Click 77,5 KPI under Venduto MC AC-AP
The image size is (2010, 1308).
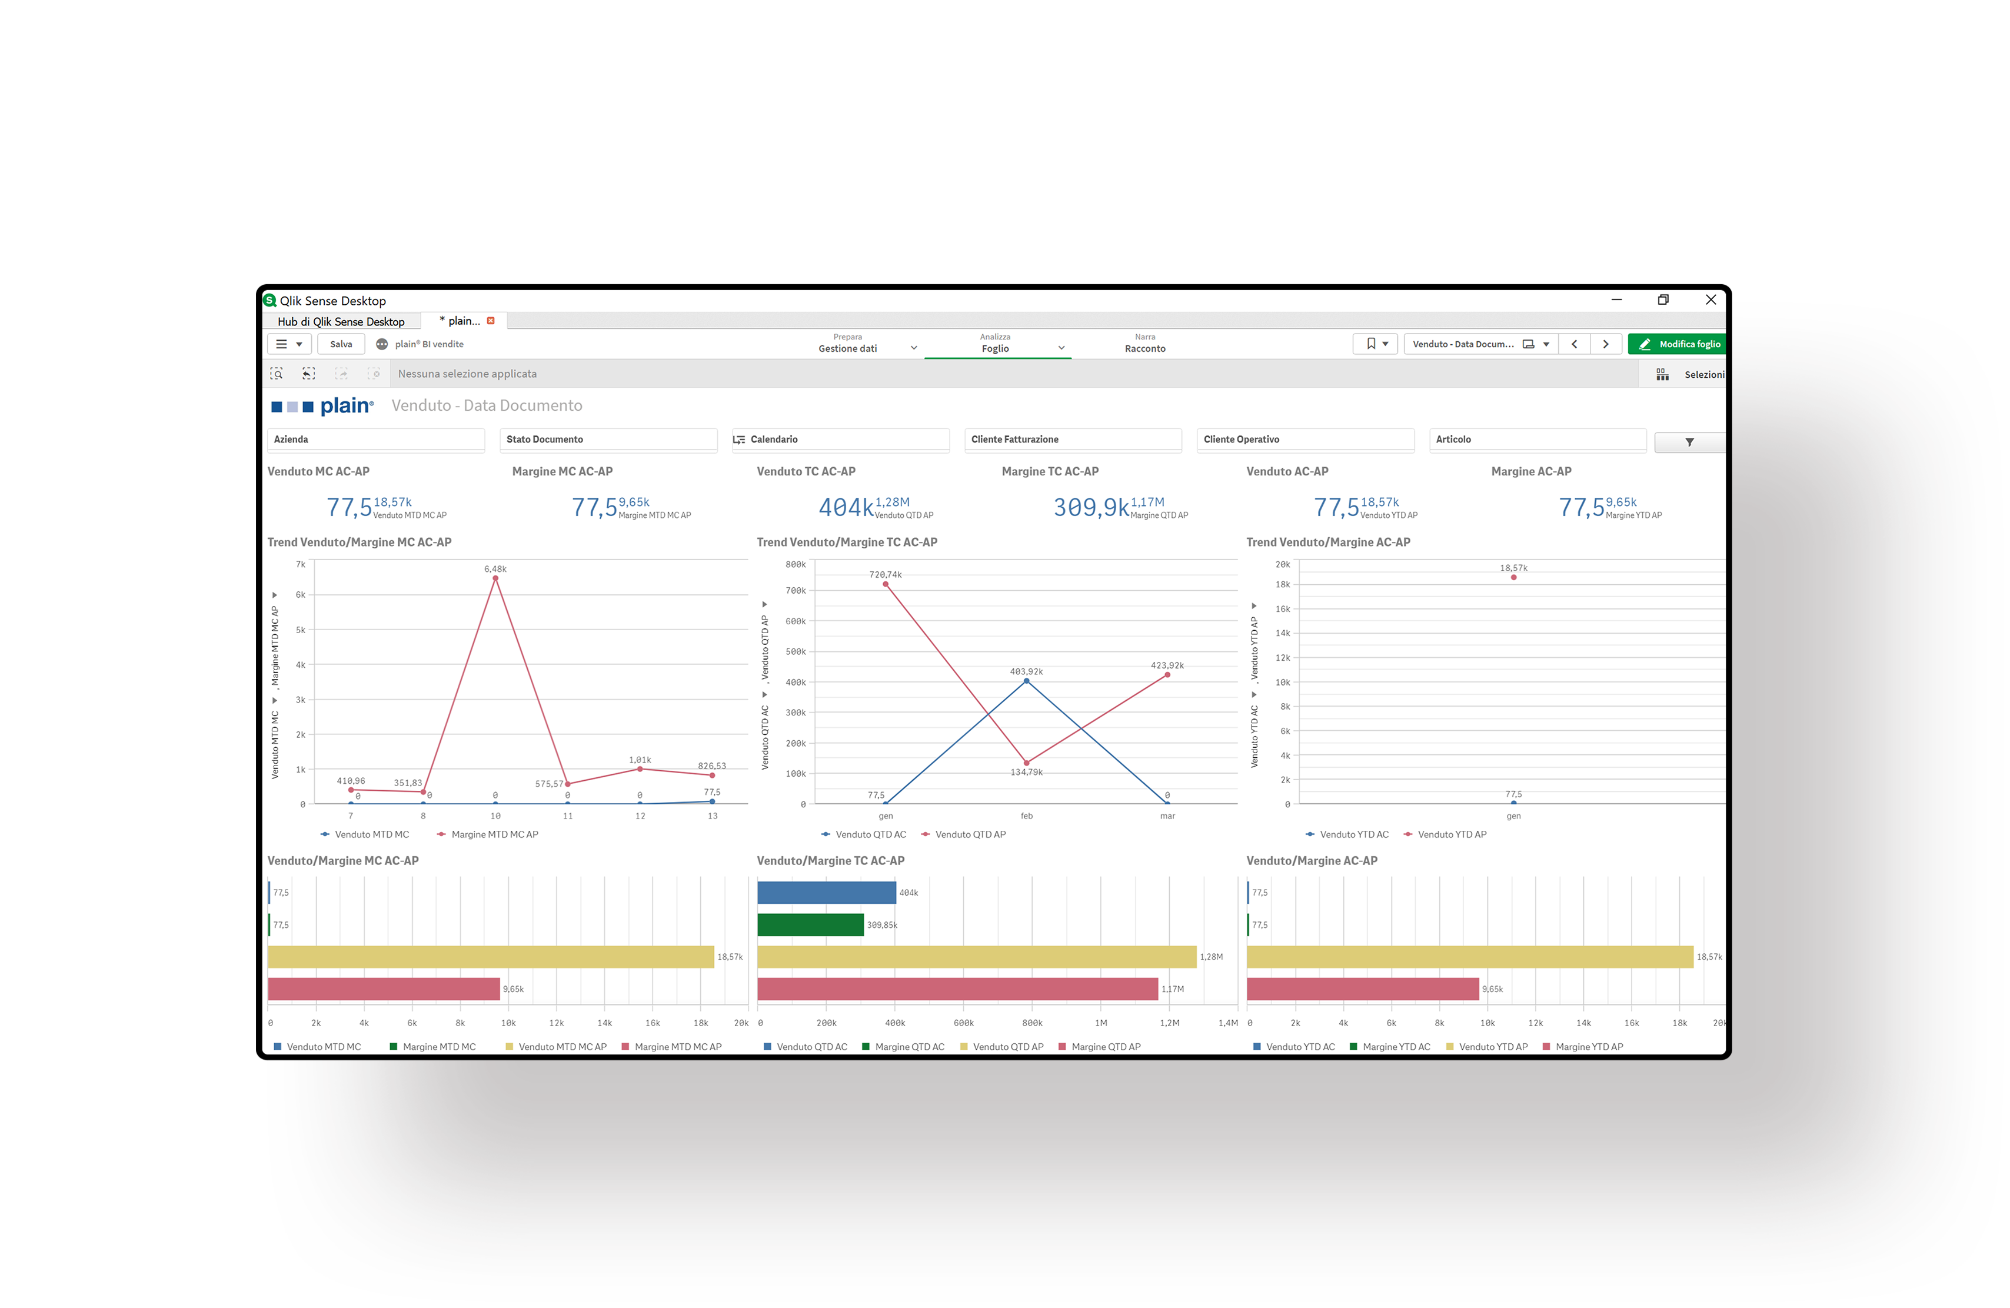(x=349, y=508)
